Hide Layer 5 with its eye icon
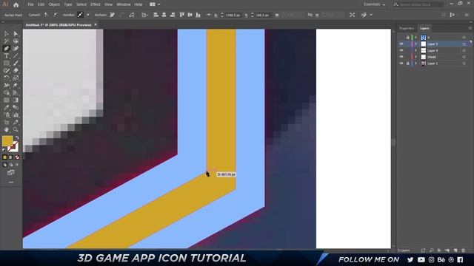 [401, 44]
